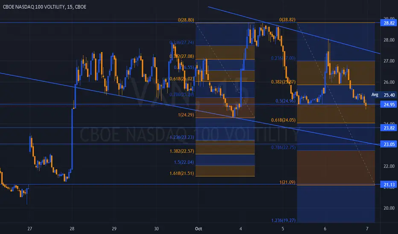Screen dimensions: 398x234
Task: Click the 20.00 price scale value
Action: point(389,208)
